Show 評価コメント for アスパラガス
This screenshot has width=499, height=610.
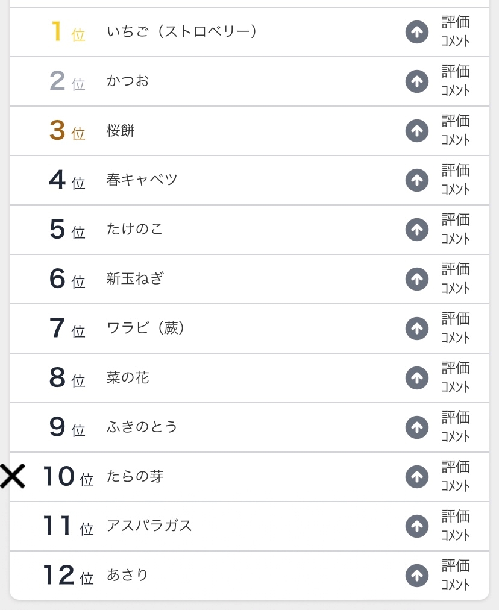(x=455, y=526)
